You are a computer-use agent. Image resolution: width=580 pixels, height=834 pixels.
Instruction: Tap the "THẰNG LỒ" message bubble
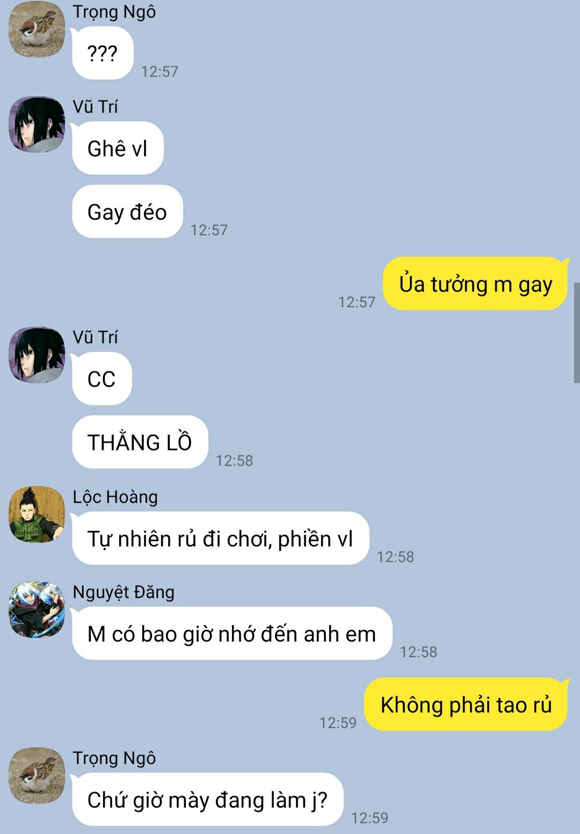[x=140, y=442]
